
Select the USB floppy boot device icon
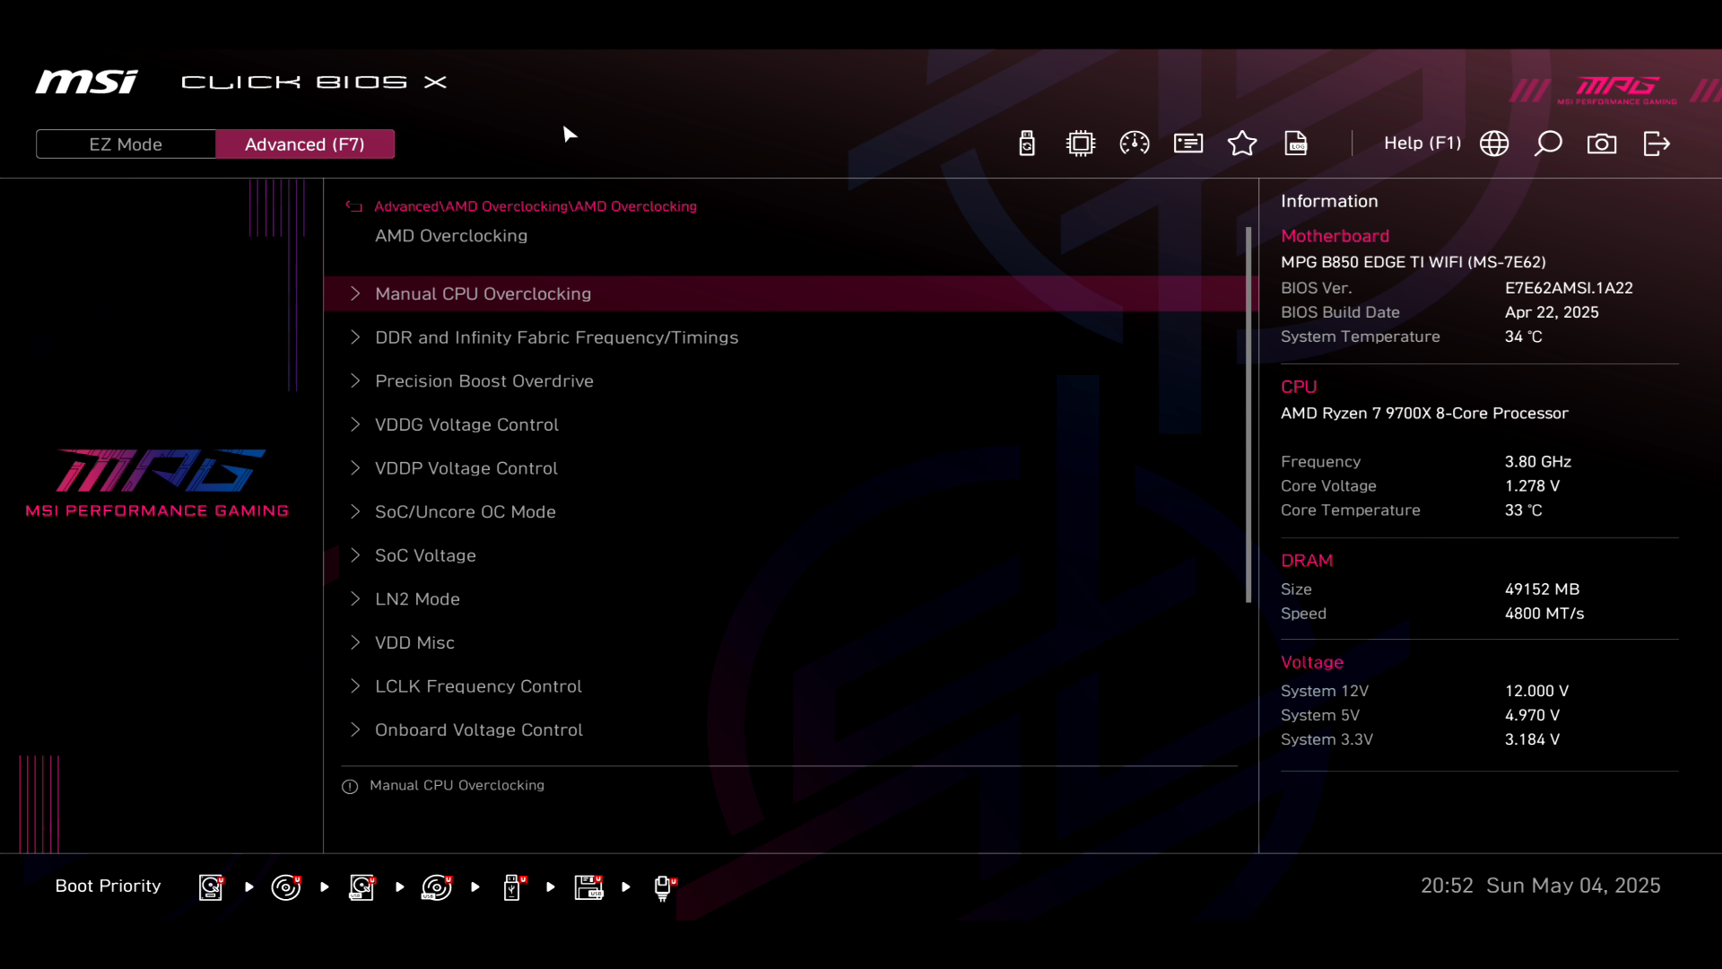pyautogui.click(x=588, y=887)
